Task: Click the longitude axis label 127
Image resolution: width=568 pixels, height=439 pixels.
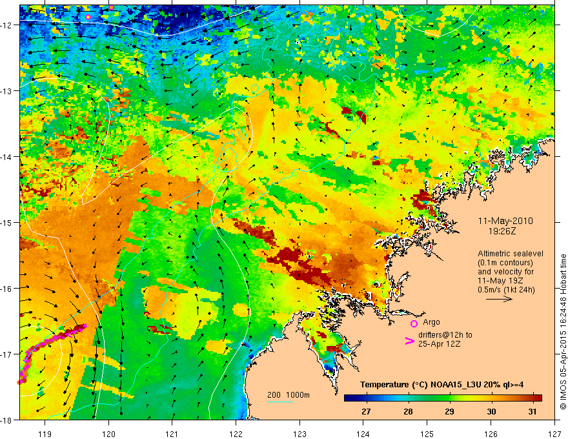Action: (554, 434)
